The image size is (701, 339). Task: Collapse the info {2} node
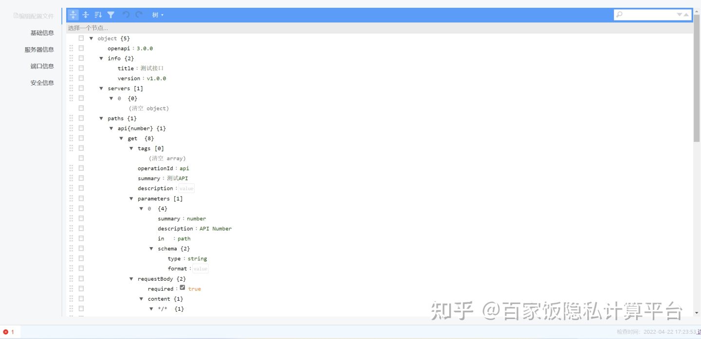(102, 58)
